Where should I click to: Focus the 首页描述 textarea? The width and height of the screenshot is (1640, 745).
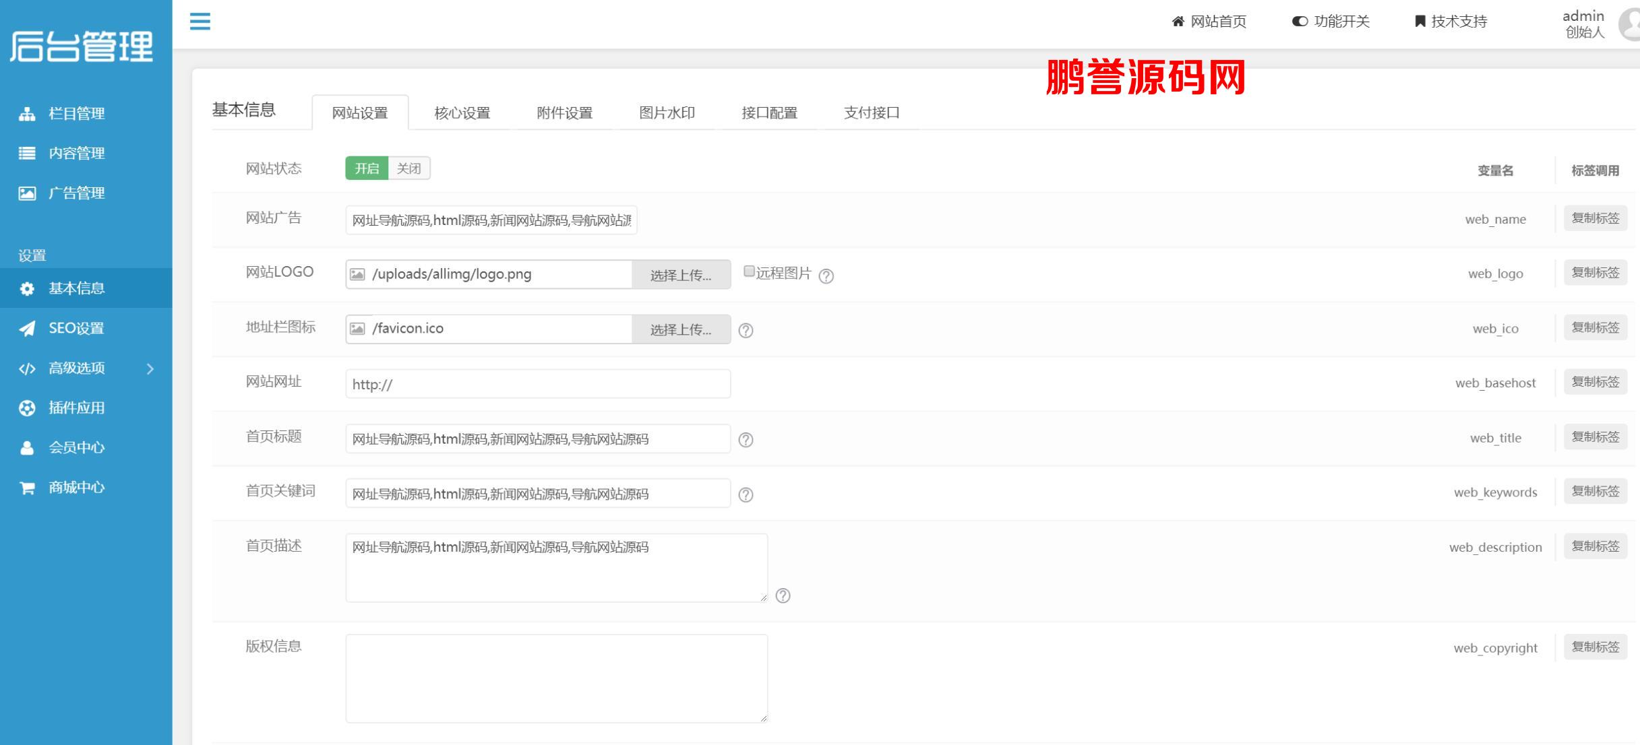click(x=557, y=568)
